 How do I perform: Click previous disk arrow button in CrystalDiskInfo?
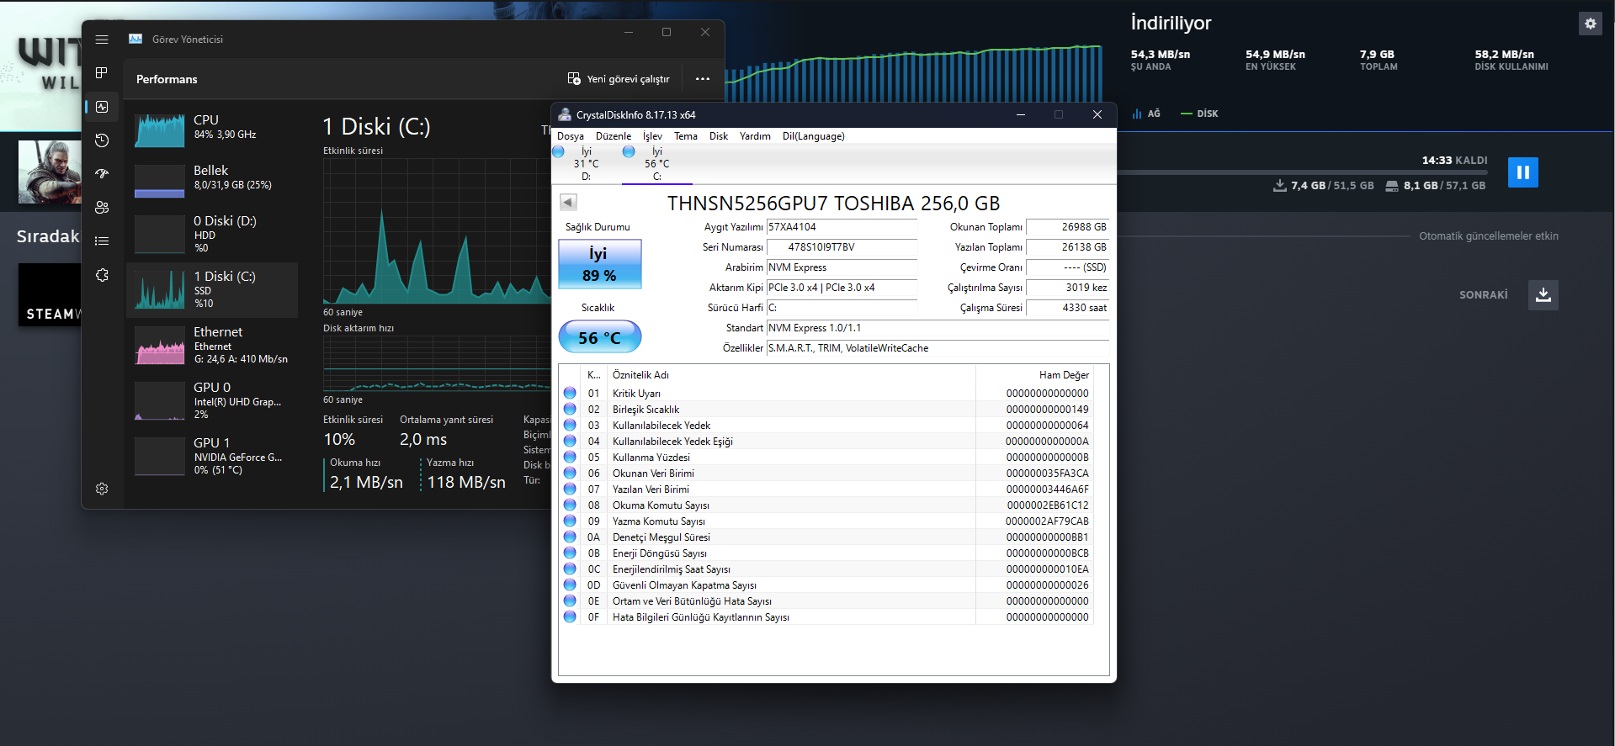tap(568, 202)
